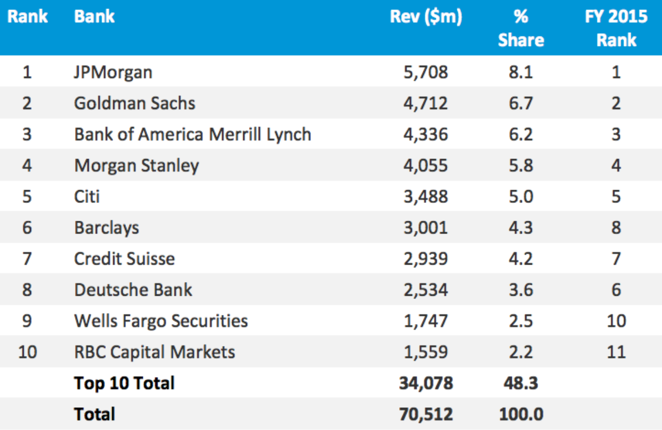Viewport: 662px width, 430px height.
Task: Click RBC revenue value 1,559
Action: (x=426, y=352)
